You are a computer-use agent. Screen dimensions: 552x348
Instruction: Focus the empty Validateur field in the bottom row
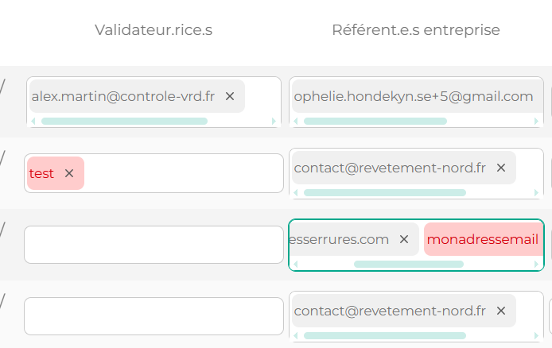(154, 316)
